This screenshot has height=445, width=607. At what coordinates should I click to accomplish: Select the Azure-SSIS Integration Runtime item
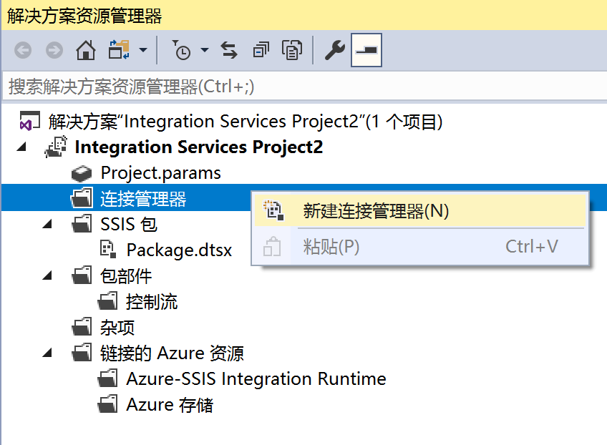pyautogui.click(x=256, y=379)
